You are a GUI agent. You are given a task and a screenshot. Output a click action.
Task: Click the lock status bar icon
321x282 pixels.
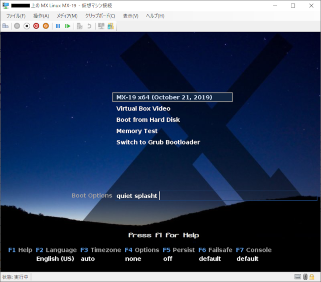pyautogui.click(x=312, y=277)
